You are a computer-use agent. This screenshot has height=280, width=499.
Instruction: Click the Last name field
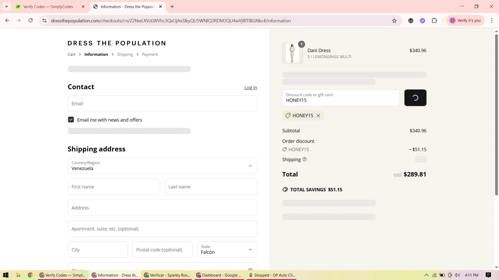point(211,187)
